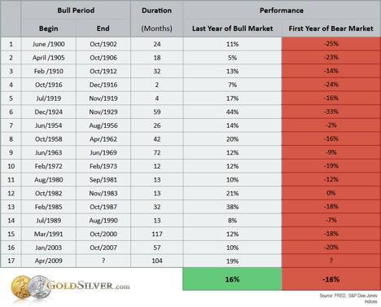Select the green 16% average cell
Screen dimensions: 381x307
tap(232, 279)
